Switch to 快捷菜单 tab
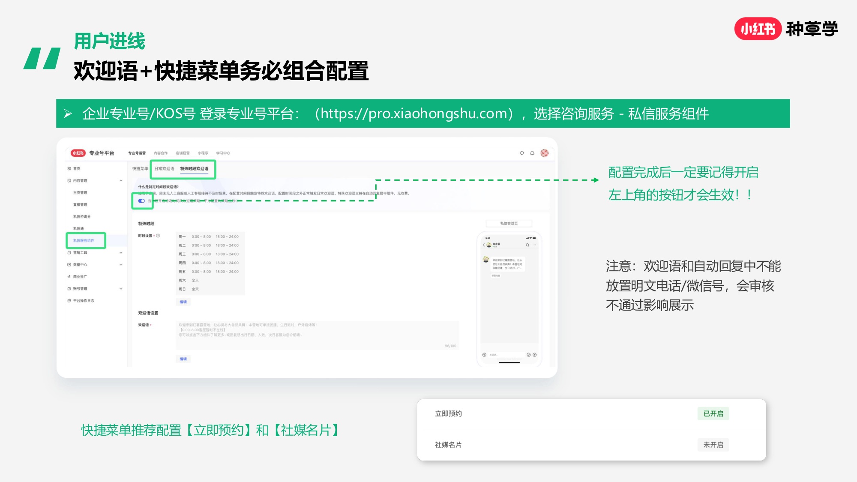This screenshot has height=482, width=857. [140, 169]
